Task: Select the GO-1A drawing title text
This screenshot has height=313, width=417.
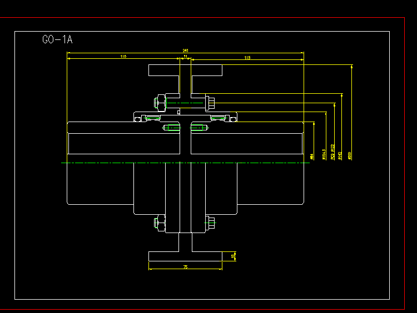Action: click(x=57, y=39)
